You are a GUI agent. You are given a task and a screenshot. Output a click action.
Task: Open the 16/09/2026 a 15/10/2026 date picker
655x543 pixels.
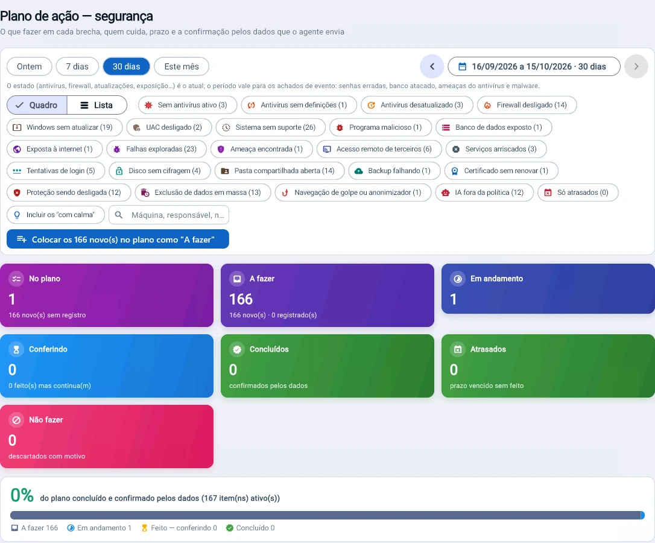pyautogui.click(x=534, y=66)
